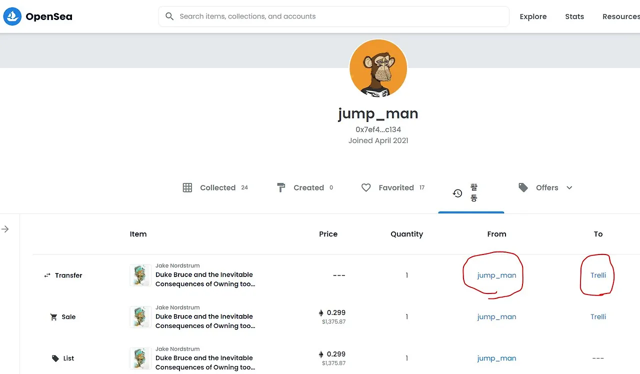The width and height of the screenshot is (640, 374).
Task: Open the Sale row NFT thumbnail
Action: pos(140,317)
